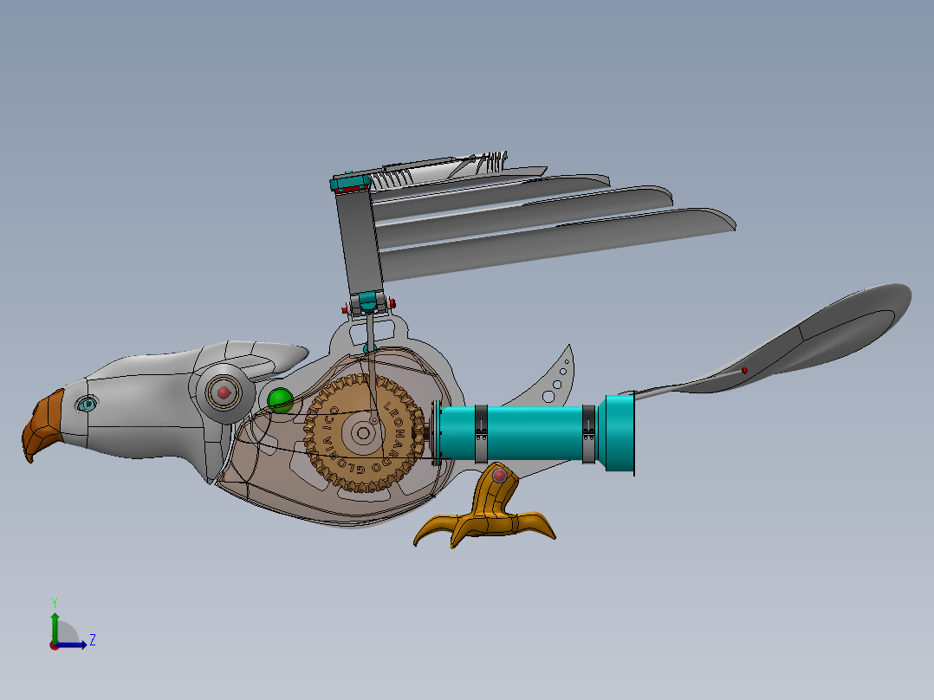Click the blue Z axis arrow in the triad
Viewport: 934px width, 700px height.
tap(83, 645)
